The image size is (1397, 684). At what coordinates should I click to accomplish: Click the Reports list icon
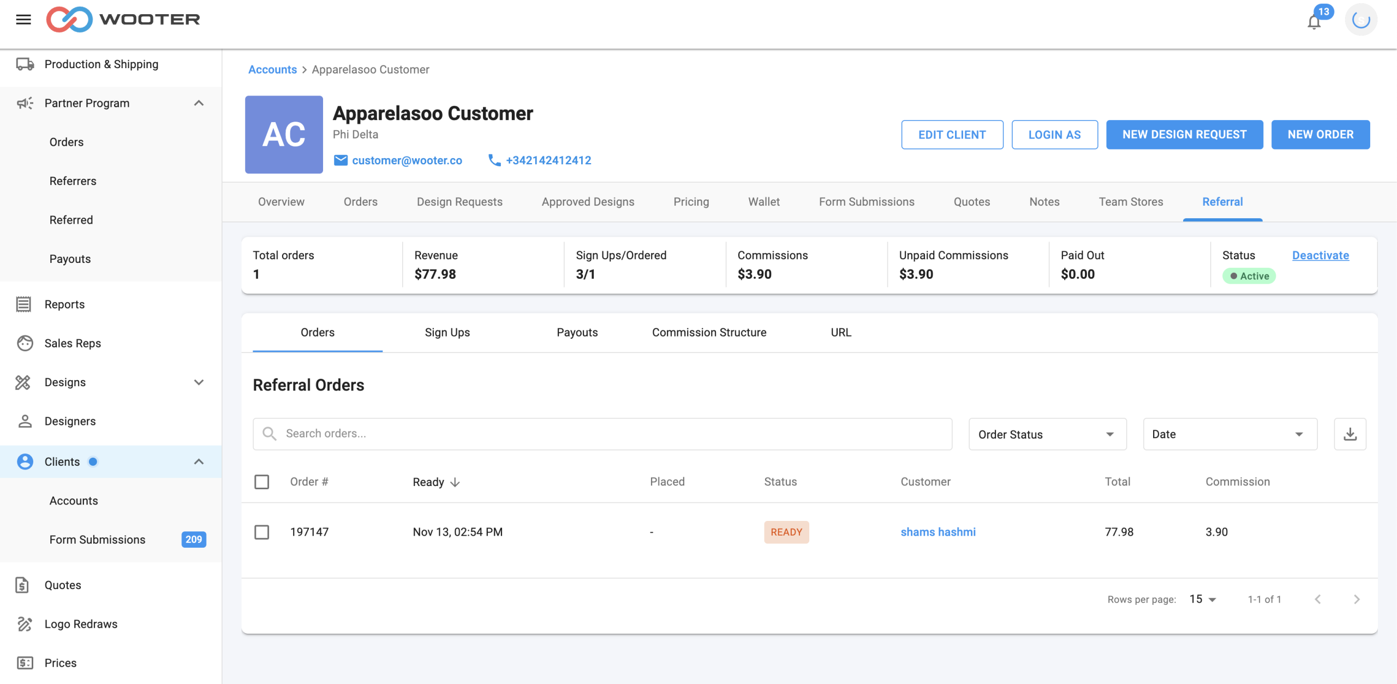23,304
